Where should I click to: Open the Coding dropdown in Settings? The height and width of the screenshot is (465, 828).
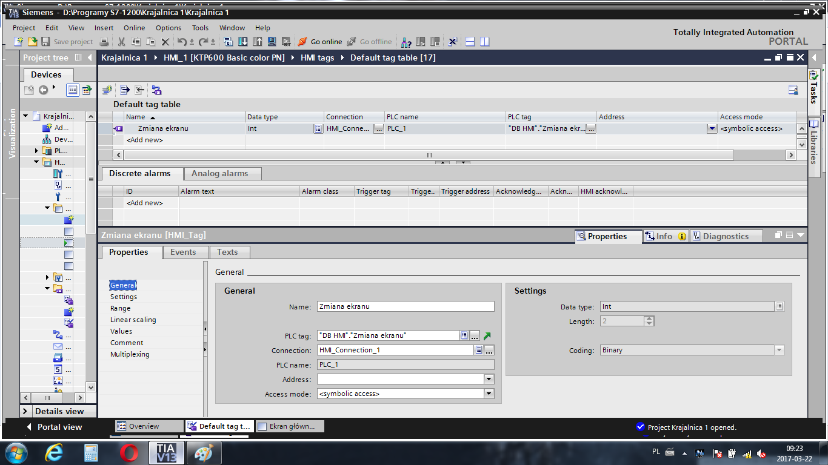[780, 350]
